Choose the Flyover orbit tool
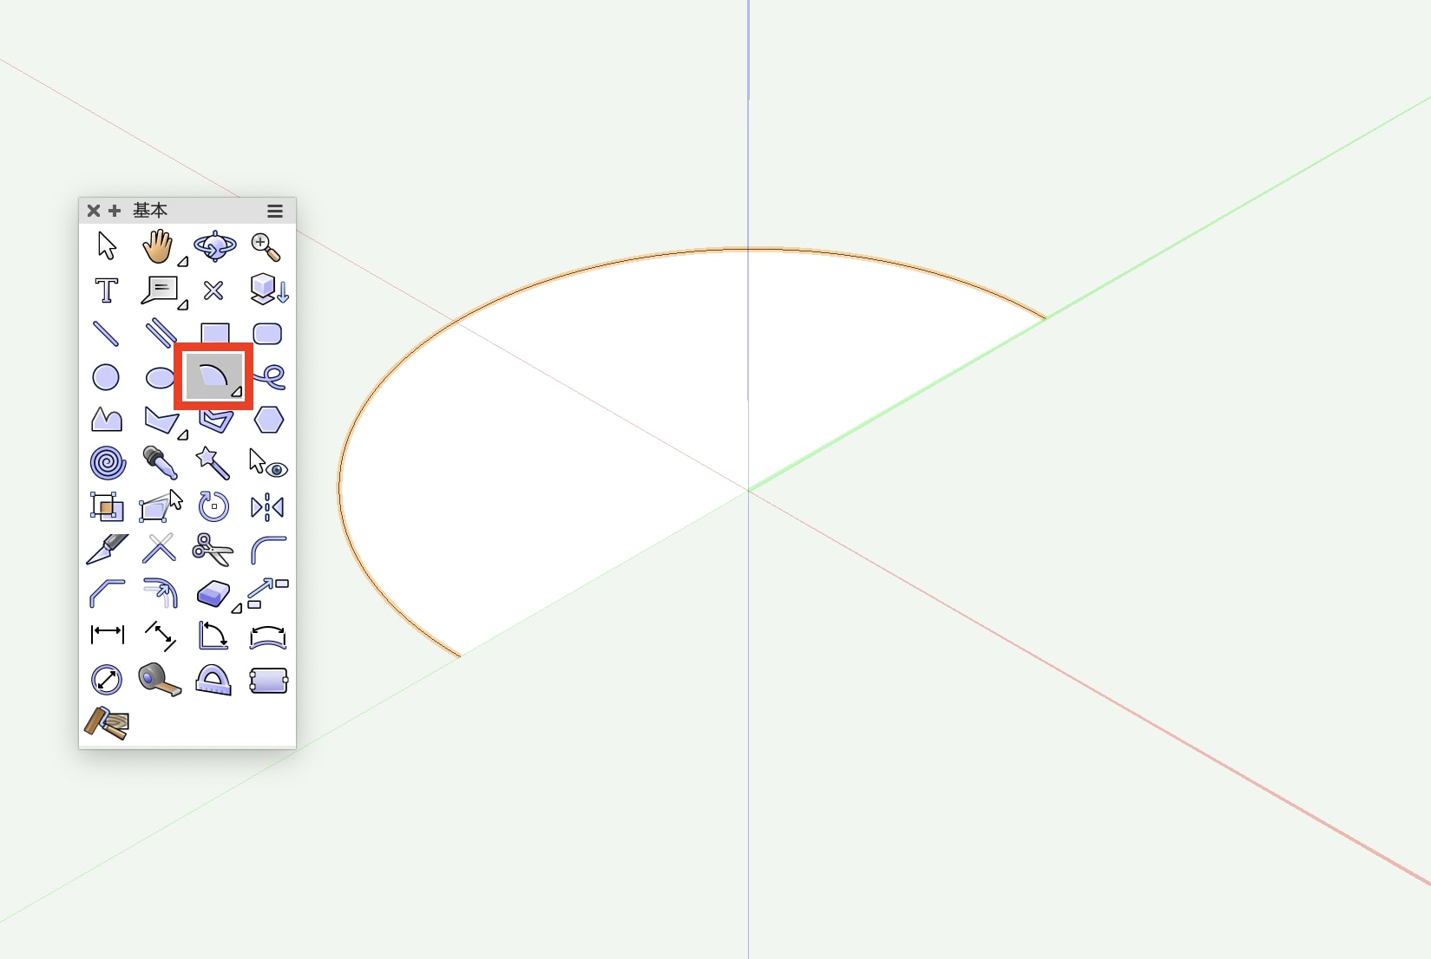 coord(214,246)
